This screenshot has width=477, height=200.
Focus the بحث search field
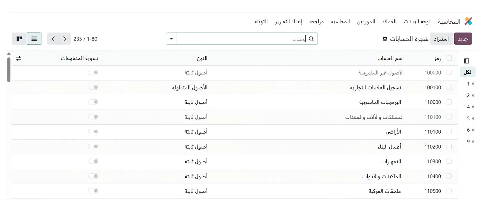(x=241, y=39)
